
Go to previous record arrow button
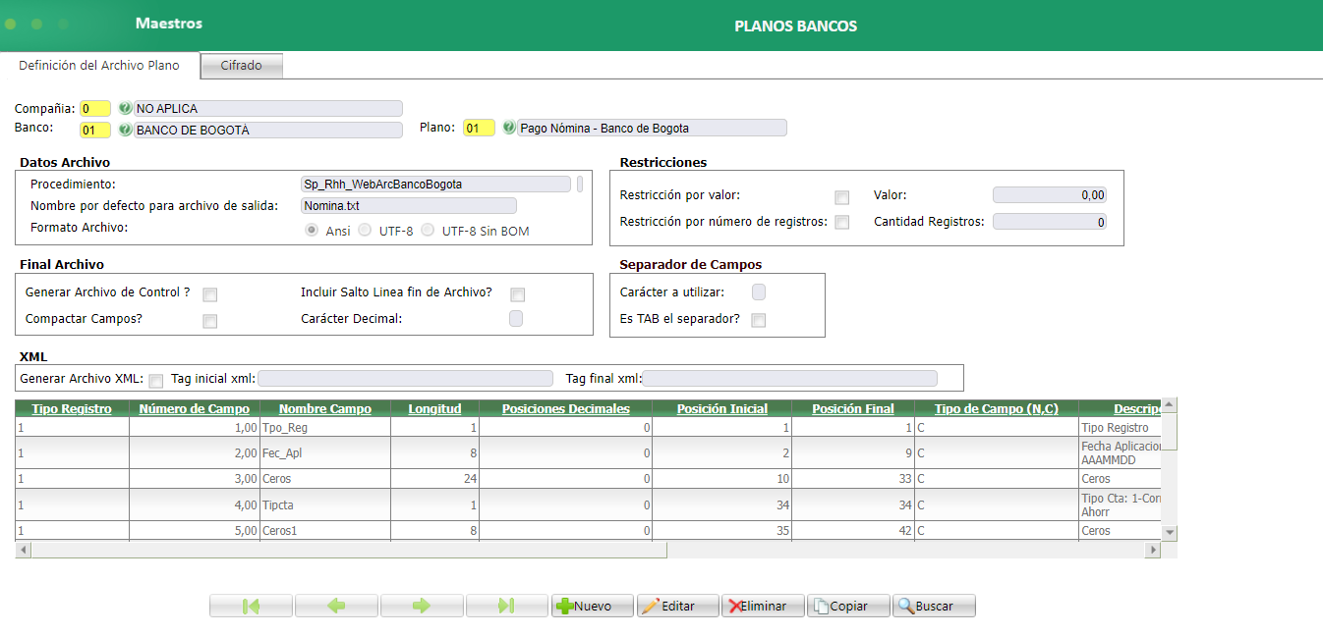point(336,606)
